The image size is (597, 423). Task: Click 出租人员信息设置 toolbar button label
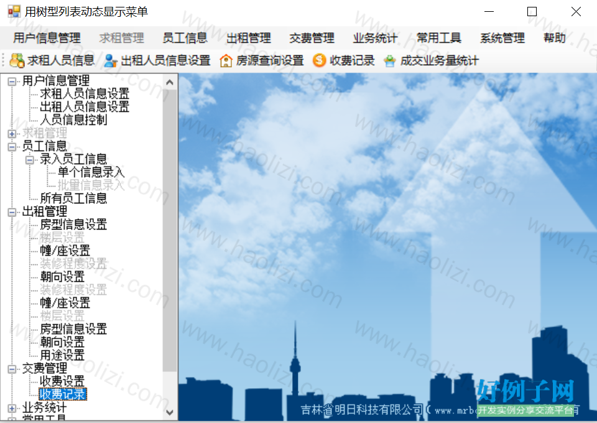[x=165, y=60]
